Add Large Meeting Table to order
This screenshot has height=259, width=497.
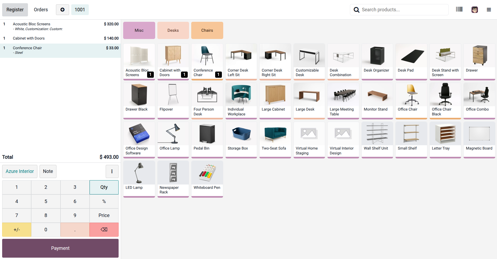(x=343, y=101)
